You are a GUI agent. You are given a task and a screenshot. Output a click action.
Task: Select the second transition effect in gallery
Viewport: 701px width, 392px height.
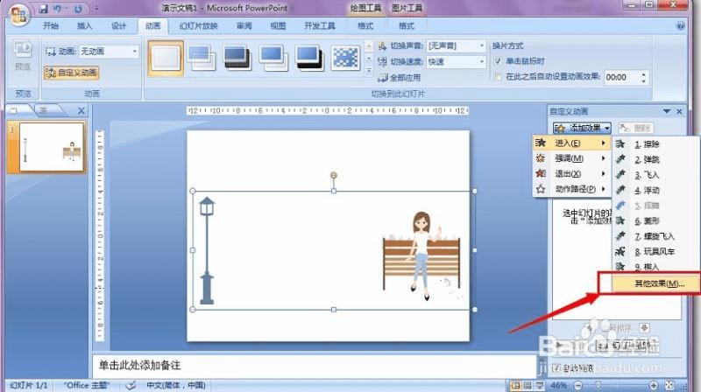click(202, 59)
